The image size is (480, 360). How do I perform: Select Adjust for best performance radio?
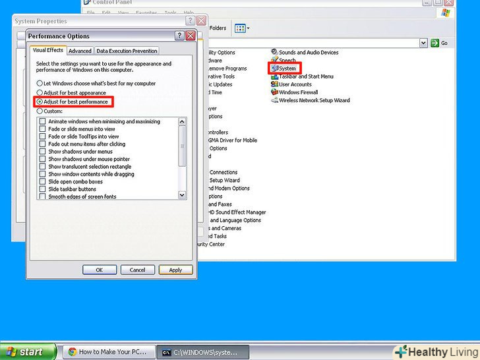(40, 102)
